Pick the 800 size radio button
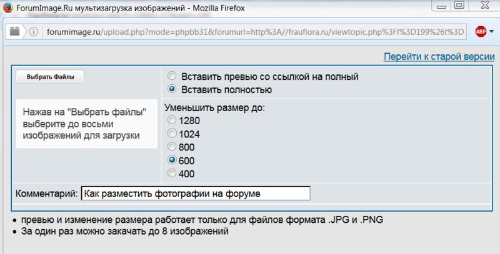500x254 pixels. point(171,147)
